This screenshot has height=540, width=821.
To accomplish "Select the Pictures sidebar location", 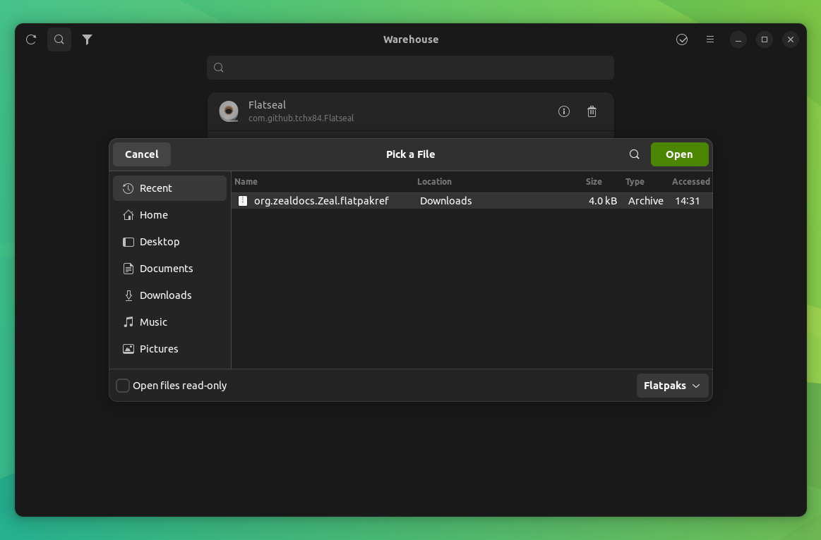I will [159, 348].
